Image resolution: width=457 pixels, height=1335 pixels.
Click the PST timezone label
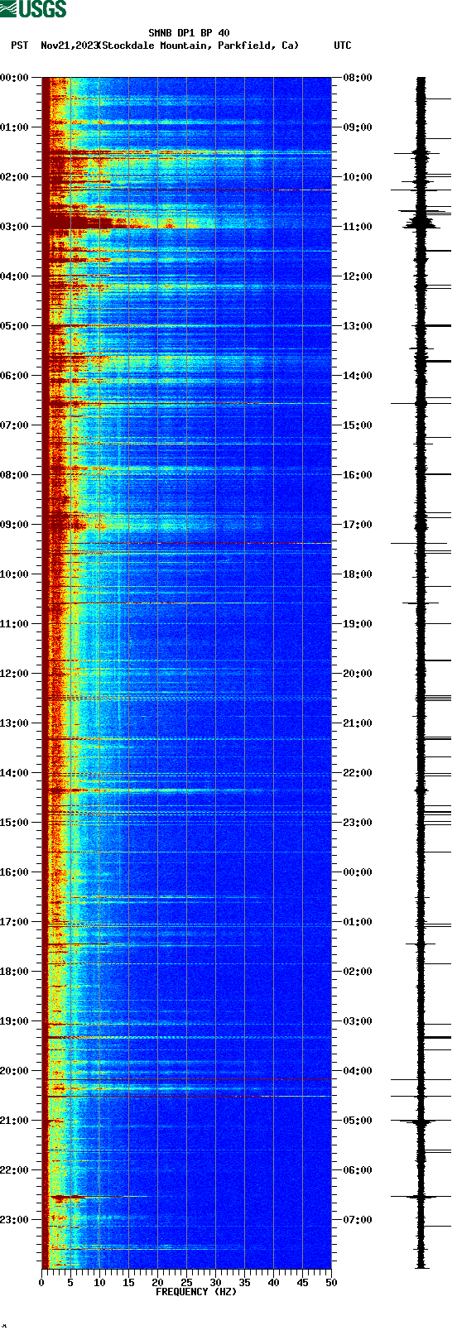click(x=19, y=46)
